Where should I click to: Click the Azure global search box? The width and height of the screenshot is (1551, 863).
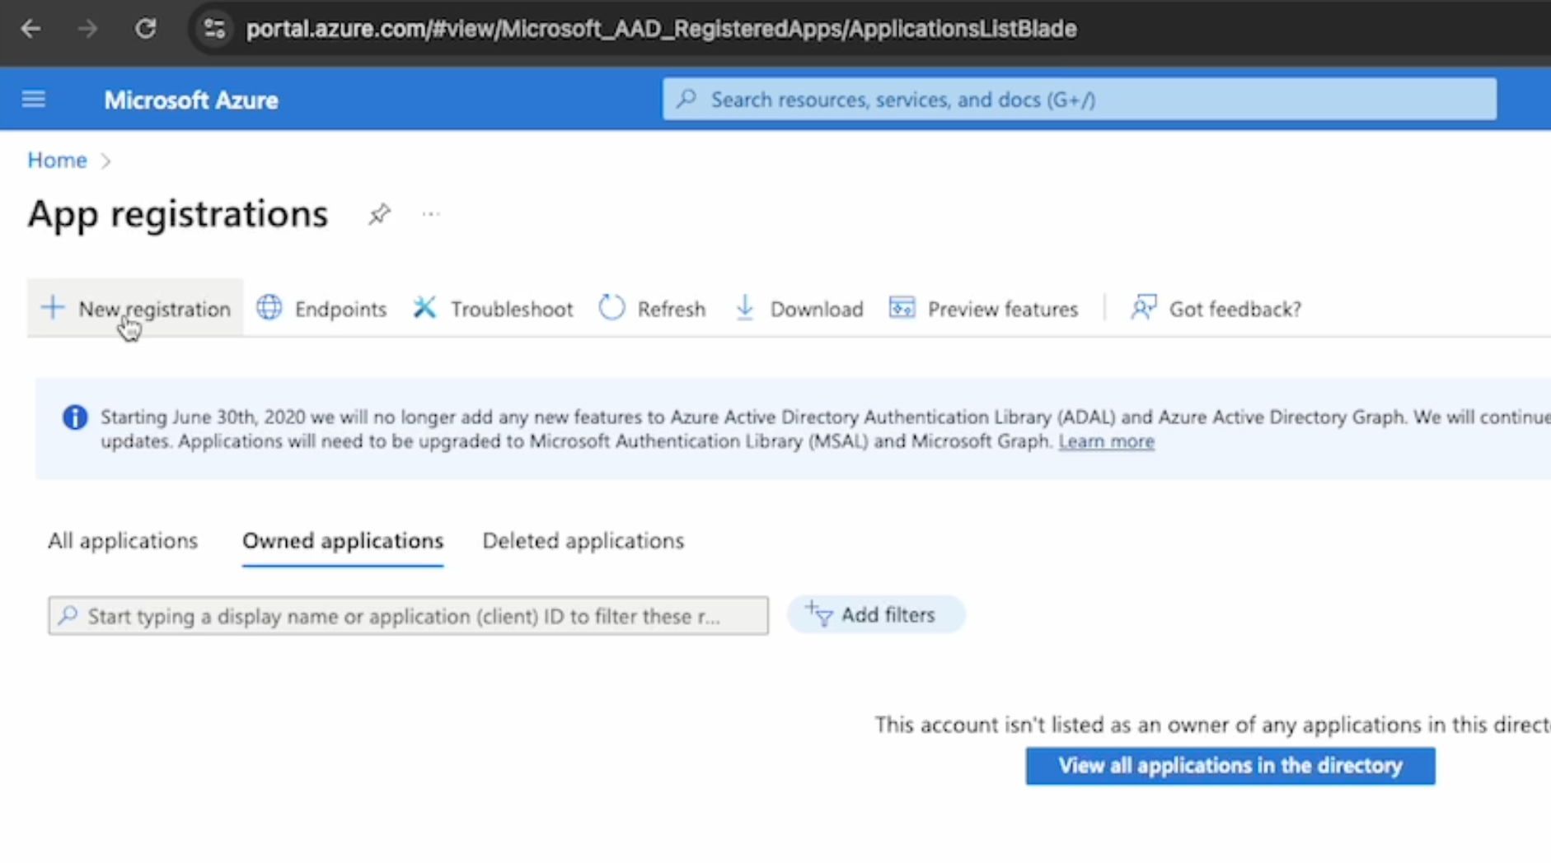coord(1080,100)
